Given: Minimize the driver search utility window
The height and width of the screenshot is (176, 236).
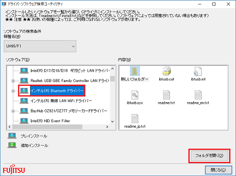Looking at the screenshot, I should click(200, 4).
